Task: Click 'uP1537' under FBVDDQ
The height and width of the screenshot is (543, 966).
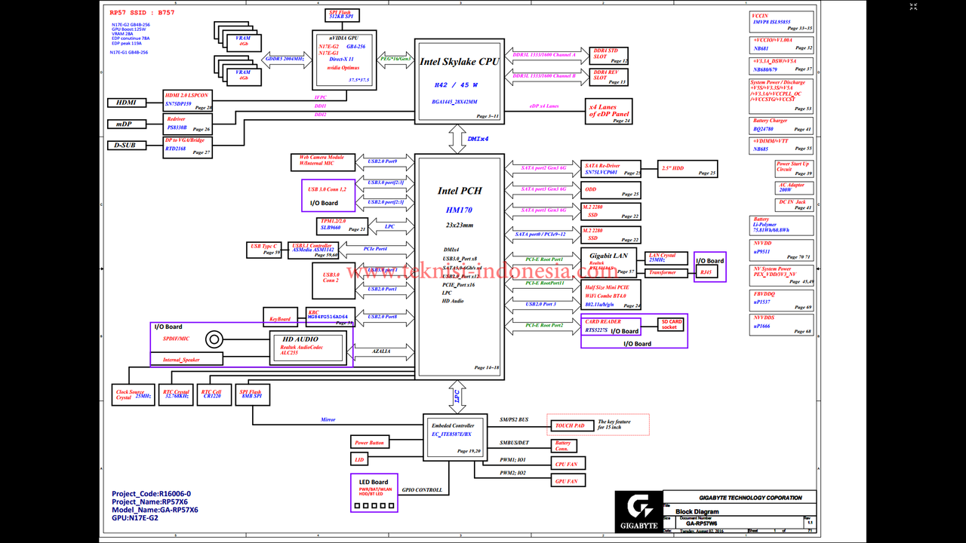Action: [761, 302]
